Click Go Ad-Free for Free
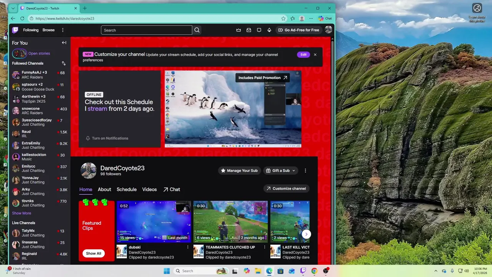This screenshot has height=277, width=492. (x=299, y=30)
